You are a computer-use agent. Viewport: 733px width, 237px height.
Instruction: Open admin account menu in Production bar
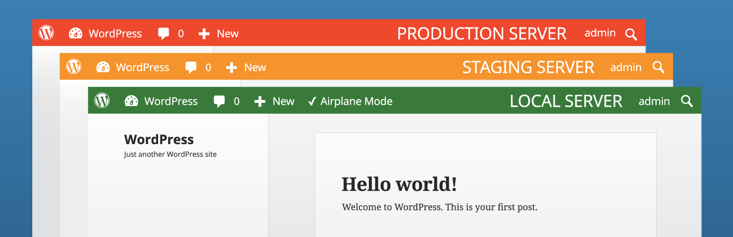coord(600,33)
